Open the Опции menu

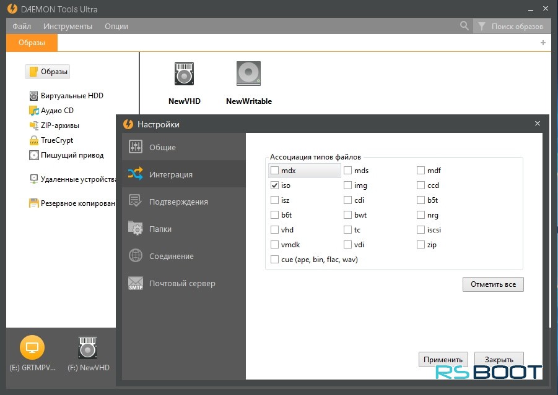pos(116,27)
